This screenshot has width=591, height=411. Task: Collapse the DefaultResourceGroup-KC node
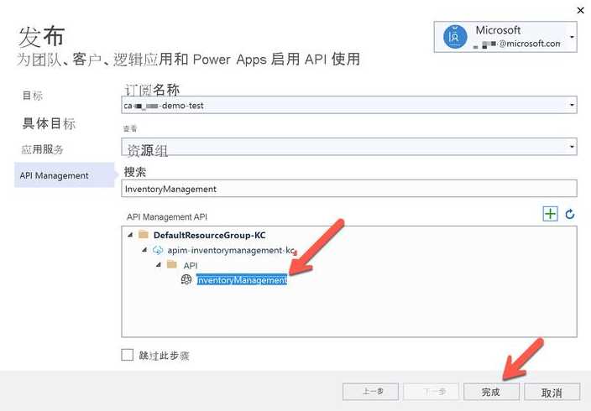(130, 235)
